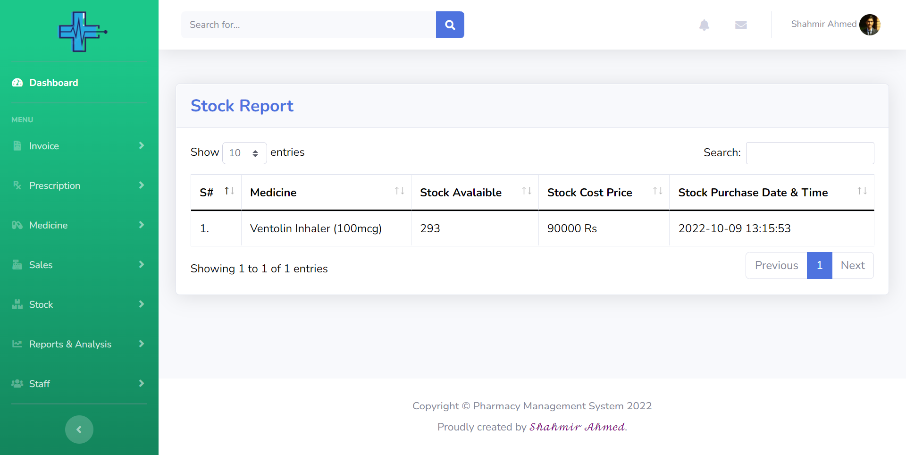Viewport: 906px width, 455px height.
Task: Open the Staff menu item
Action: click(78, 384)
